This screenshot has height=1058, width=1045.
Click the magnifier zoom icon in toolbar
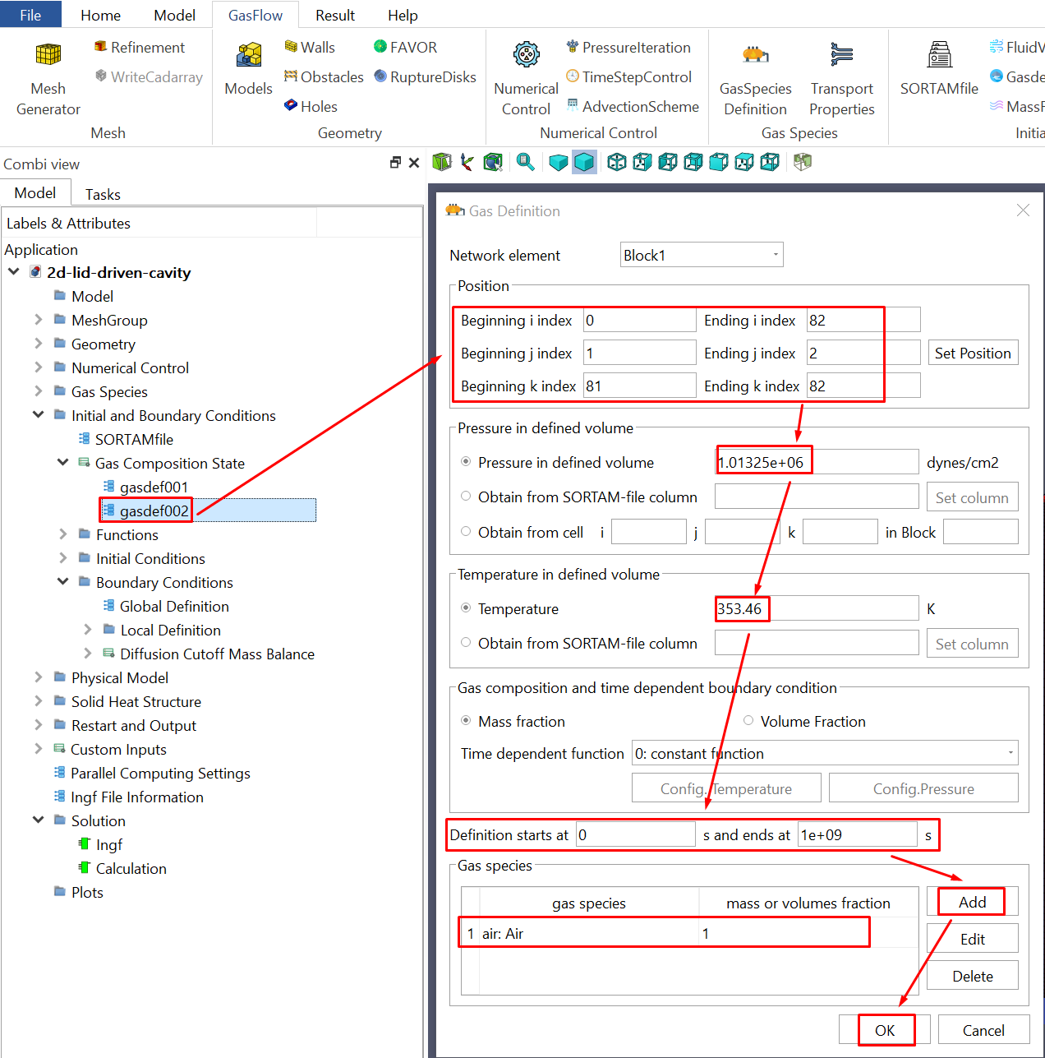click(526, 162)
